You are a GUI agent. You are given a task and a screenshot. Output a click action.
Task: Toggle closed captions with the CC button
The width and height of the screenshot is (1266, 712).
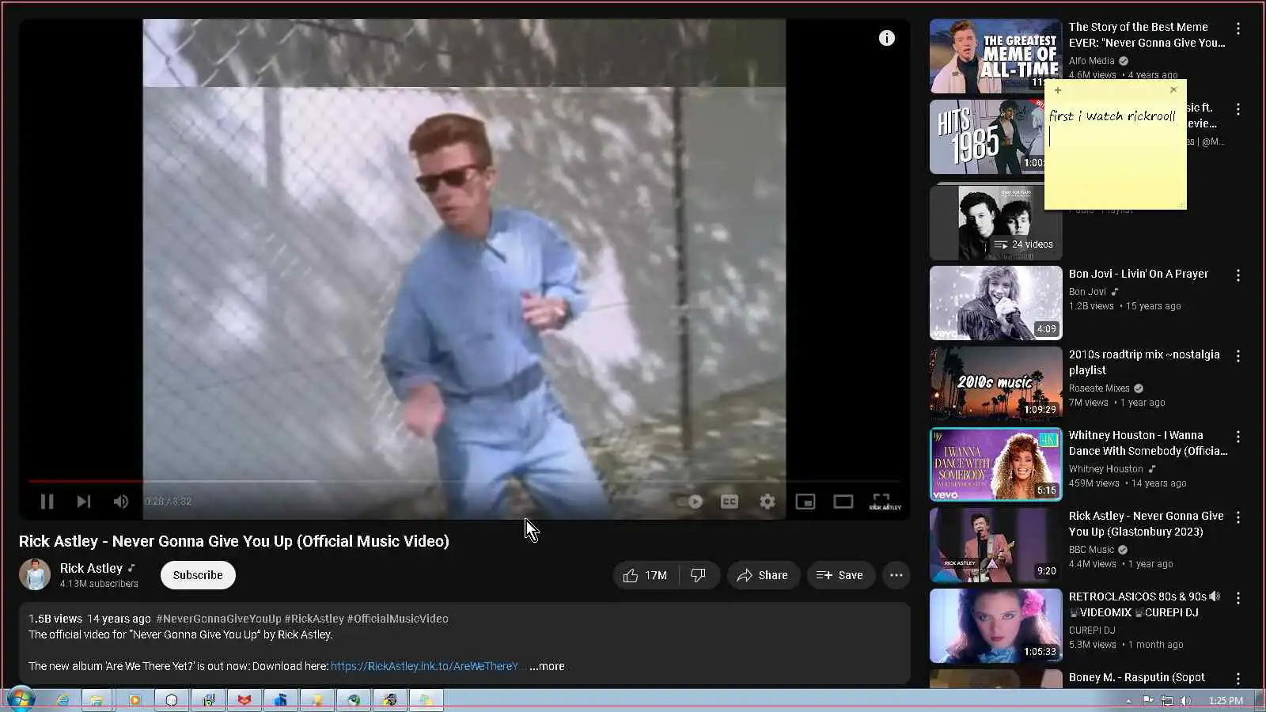730,502
